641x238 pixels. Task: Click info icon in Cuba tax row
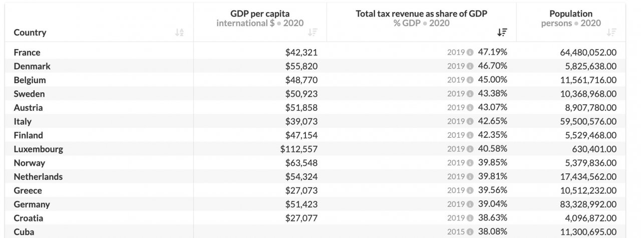(470, 232)
